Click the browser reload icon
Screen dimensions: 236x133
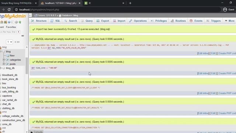(9, 10)
